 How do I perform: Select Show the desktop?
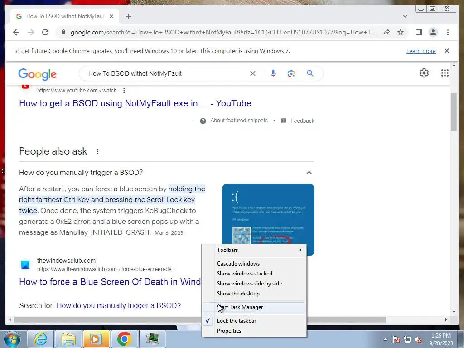coord(254,294)
